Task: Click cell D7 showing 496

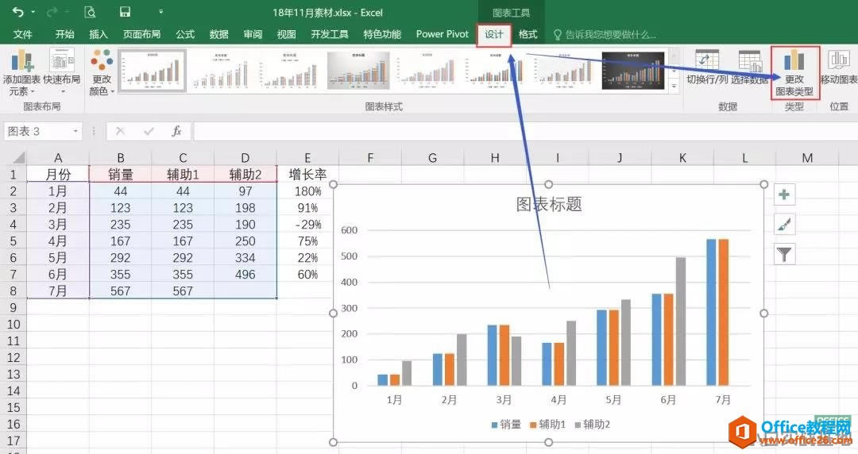Action: [x=245, y=275]
